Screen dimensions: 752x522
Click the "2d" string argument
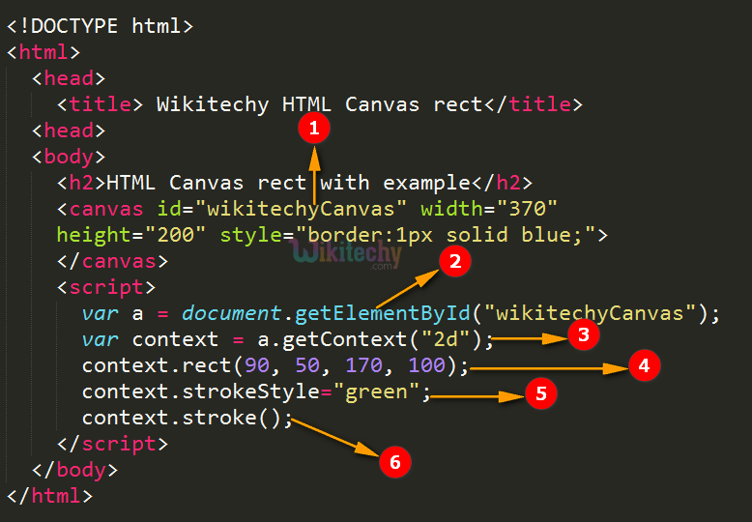click(x=445, y=339)
